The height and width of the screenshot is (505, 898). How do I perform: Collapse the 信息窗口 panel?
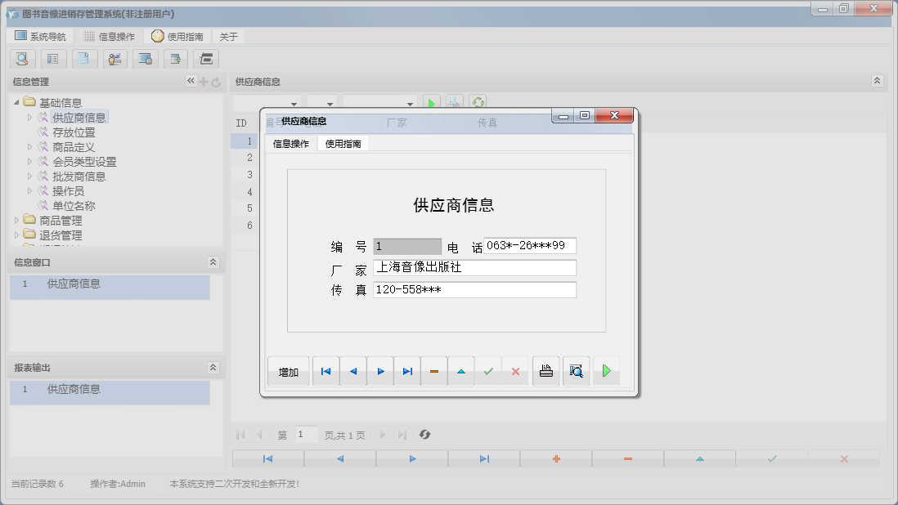(213, 262)
